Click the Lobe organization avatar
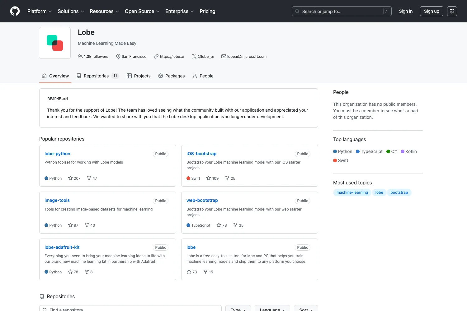This screenshot has width=467, height=311. point(55,43)
